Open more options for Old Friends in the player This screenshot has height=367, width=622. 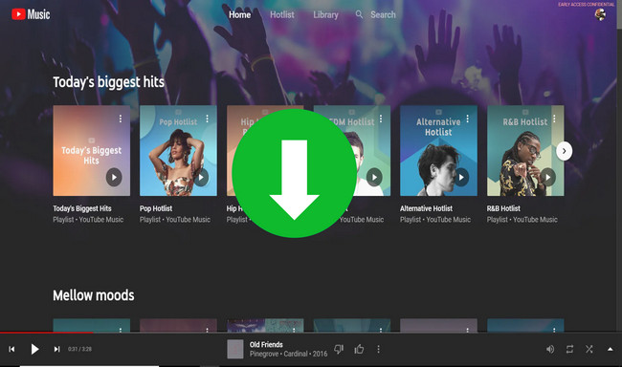coord(378,349)
